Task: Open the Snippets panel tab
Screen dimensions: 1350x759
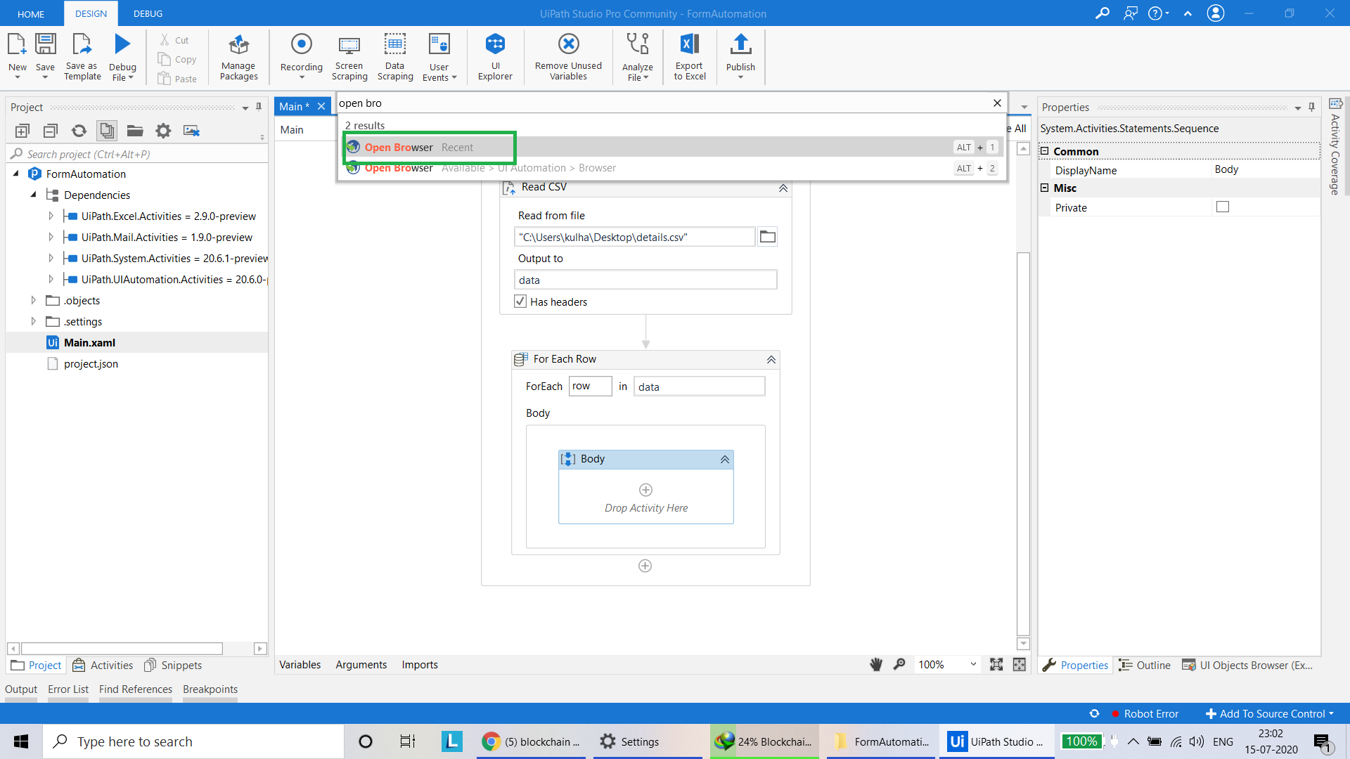Action: point(173,665)
